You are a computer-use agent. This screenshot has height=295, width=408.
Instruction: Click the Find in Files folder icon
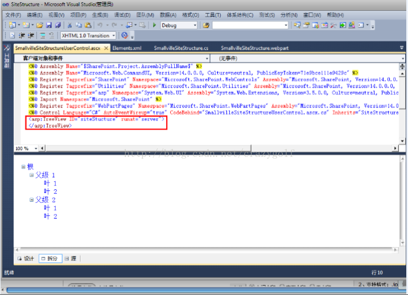(x=206, y=25)
